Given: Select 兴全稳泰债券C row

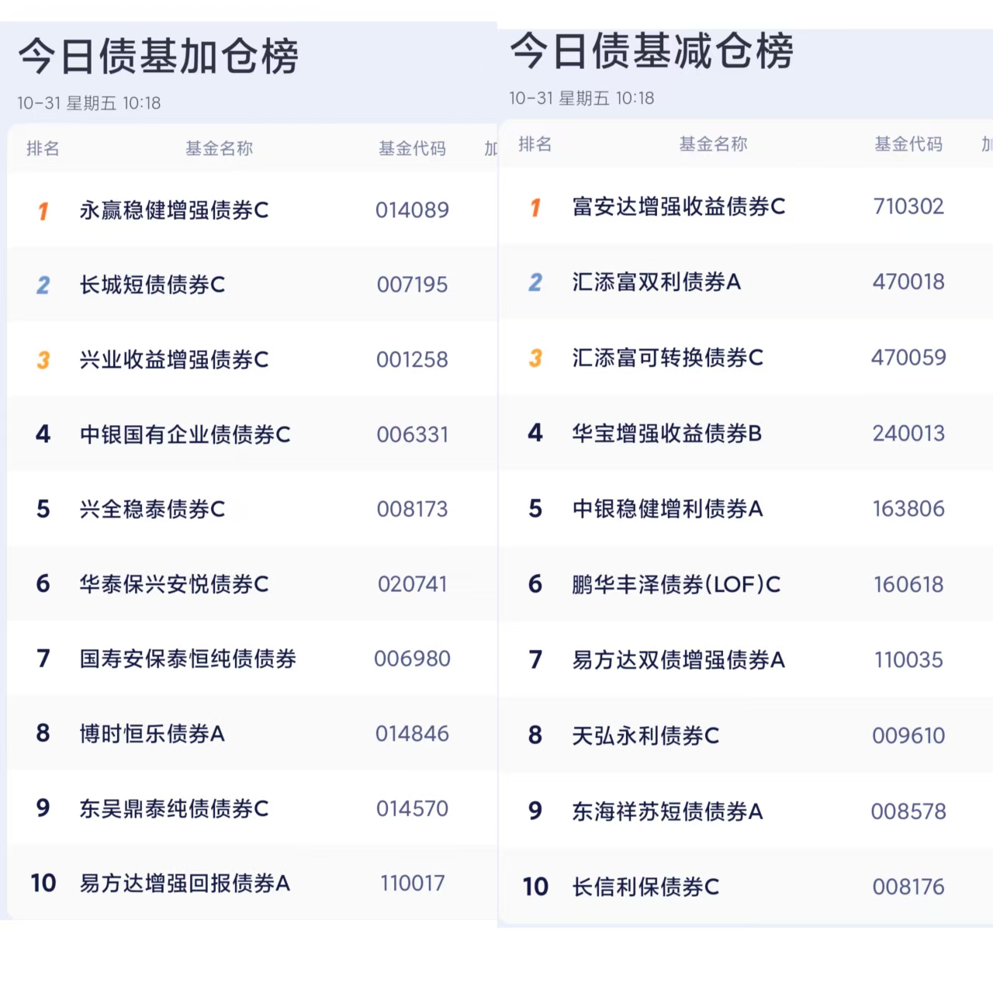Looking at the screenshot, I should point(152,509).
